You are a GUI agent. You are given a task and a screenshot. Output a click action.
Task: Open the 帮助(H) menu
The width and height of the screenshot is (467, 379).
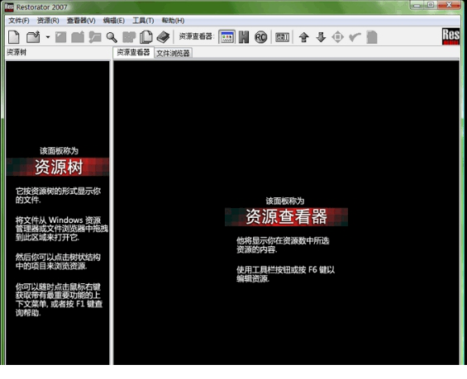(x=173, y=21)
